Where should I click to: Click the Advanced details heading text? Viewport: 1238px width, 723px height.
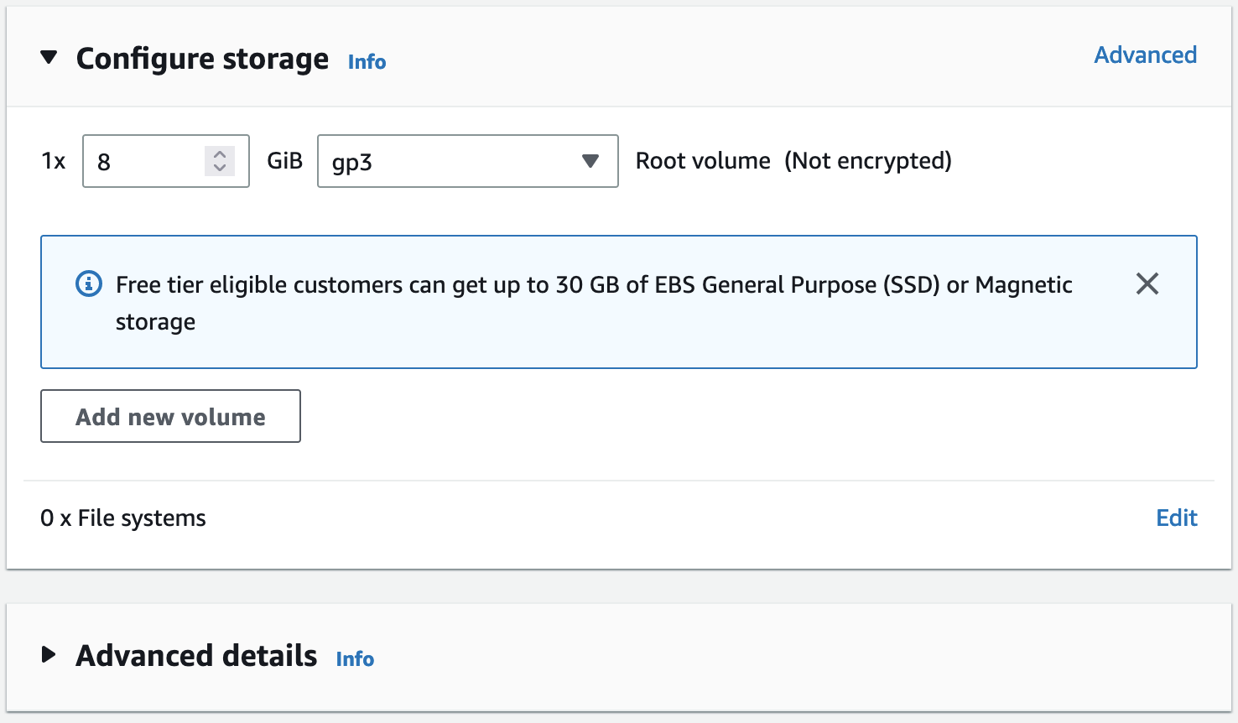[196, 656]
